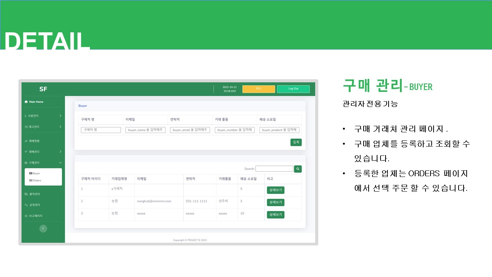The height and width of the screenshot is (277, 492).
Task: Click the Log Out button
Action: 293,89
